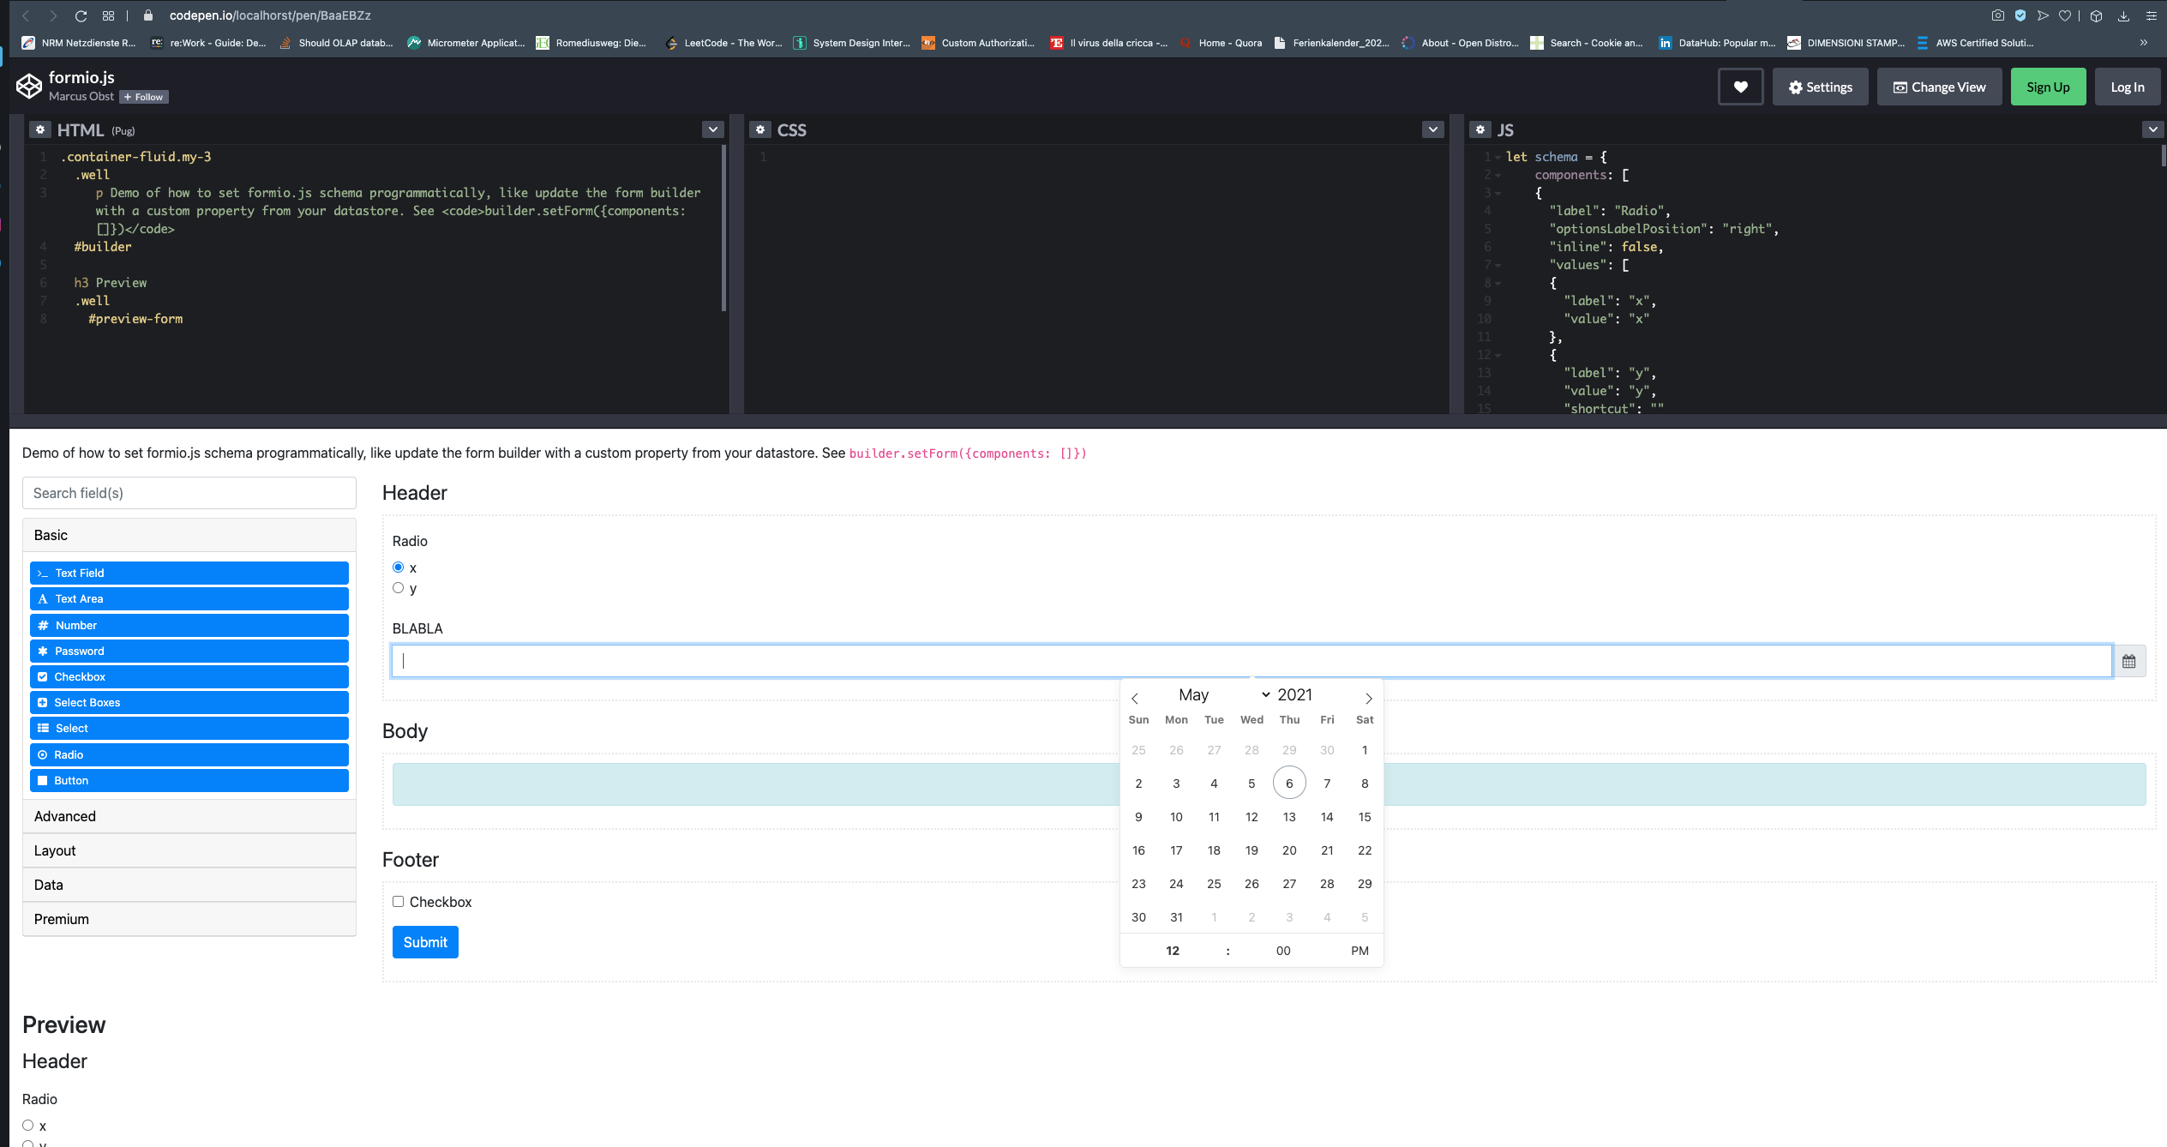Click the calendar icon beside BLABLA field
2167x1147 pixels.
[x=2128, y=661]
